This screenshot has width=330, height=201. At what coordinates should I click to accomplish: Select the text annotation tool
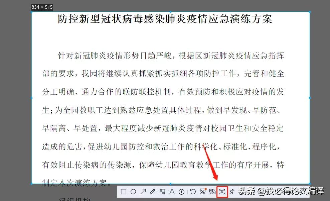tap(172, 192)
